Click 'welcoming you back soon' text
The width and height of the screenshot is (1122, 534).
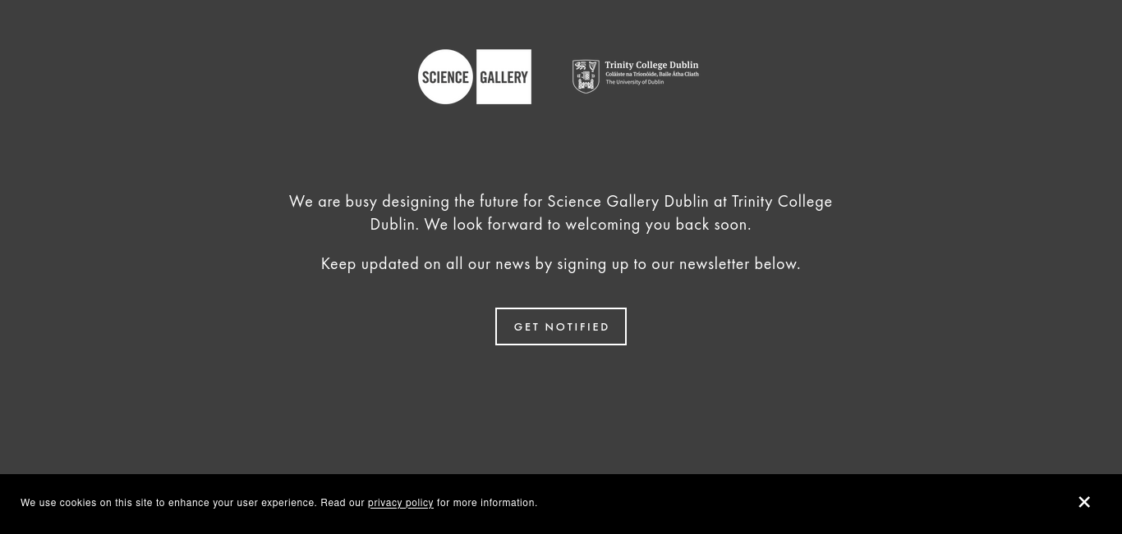(658, 224)
